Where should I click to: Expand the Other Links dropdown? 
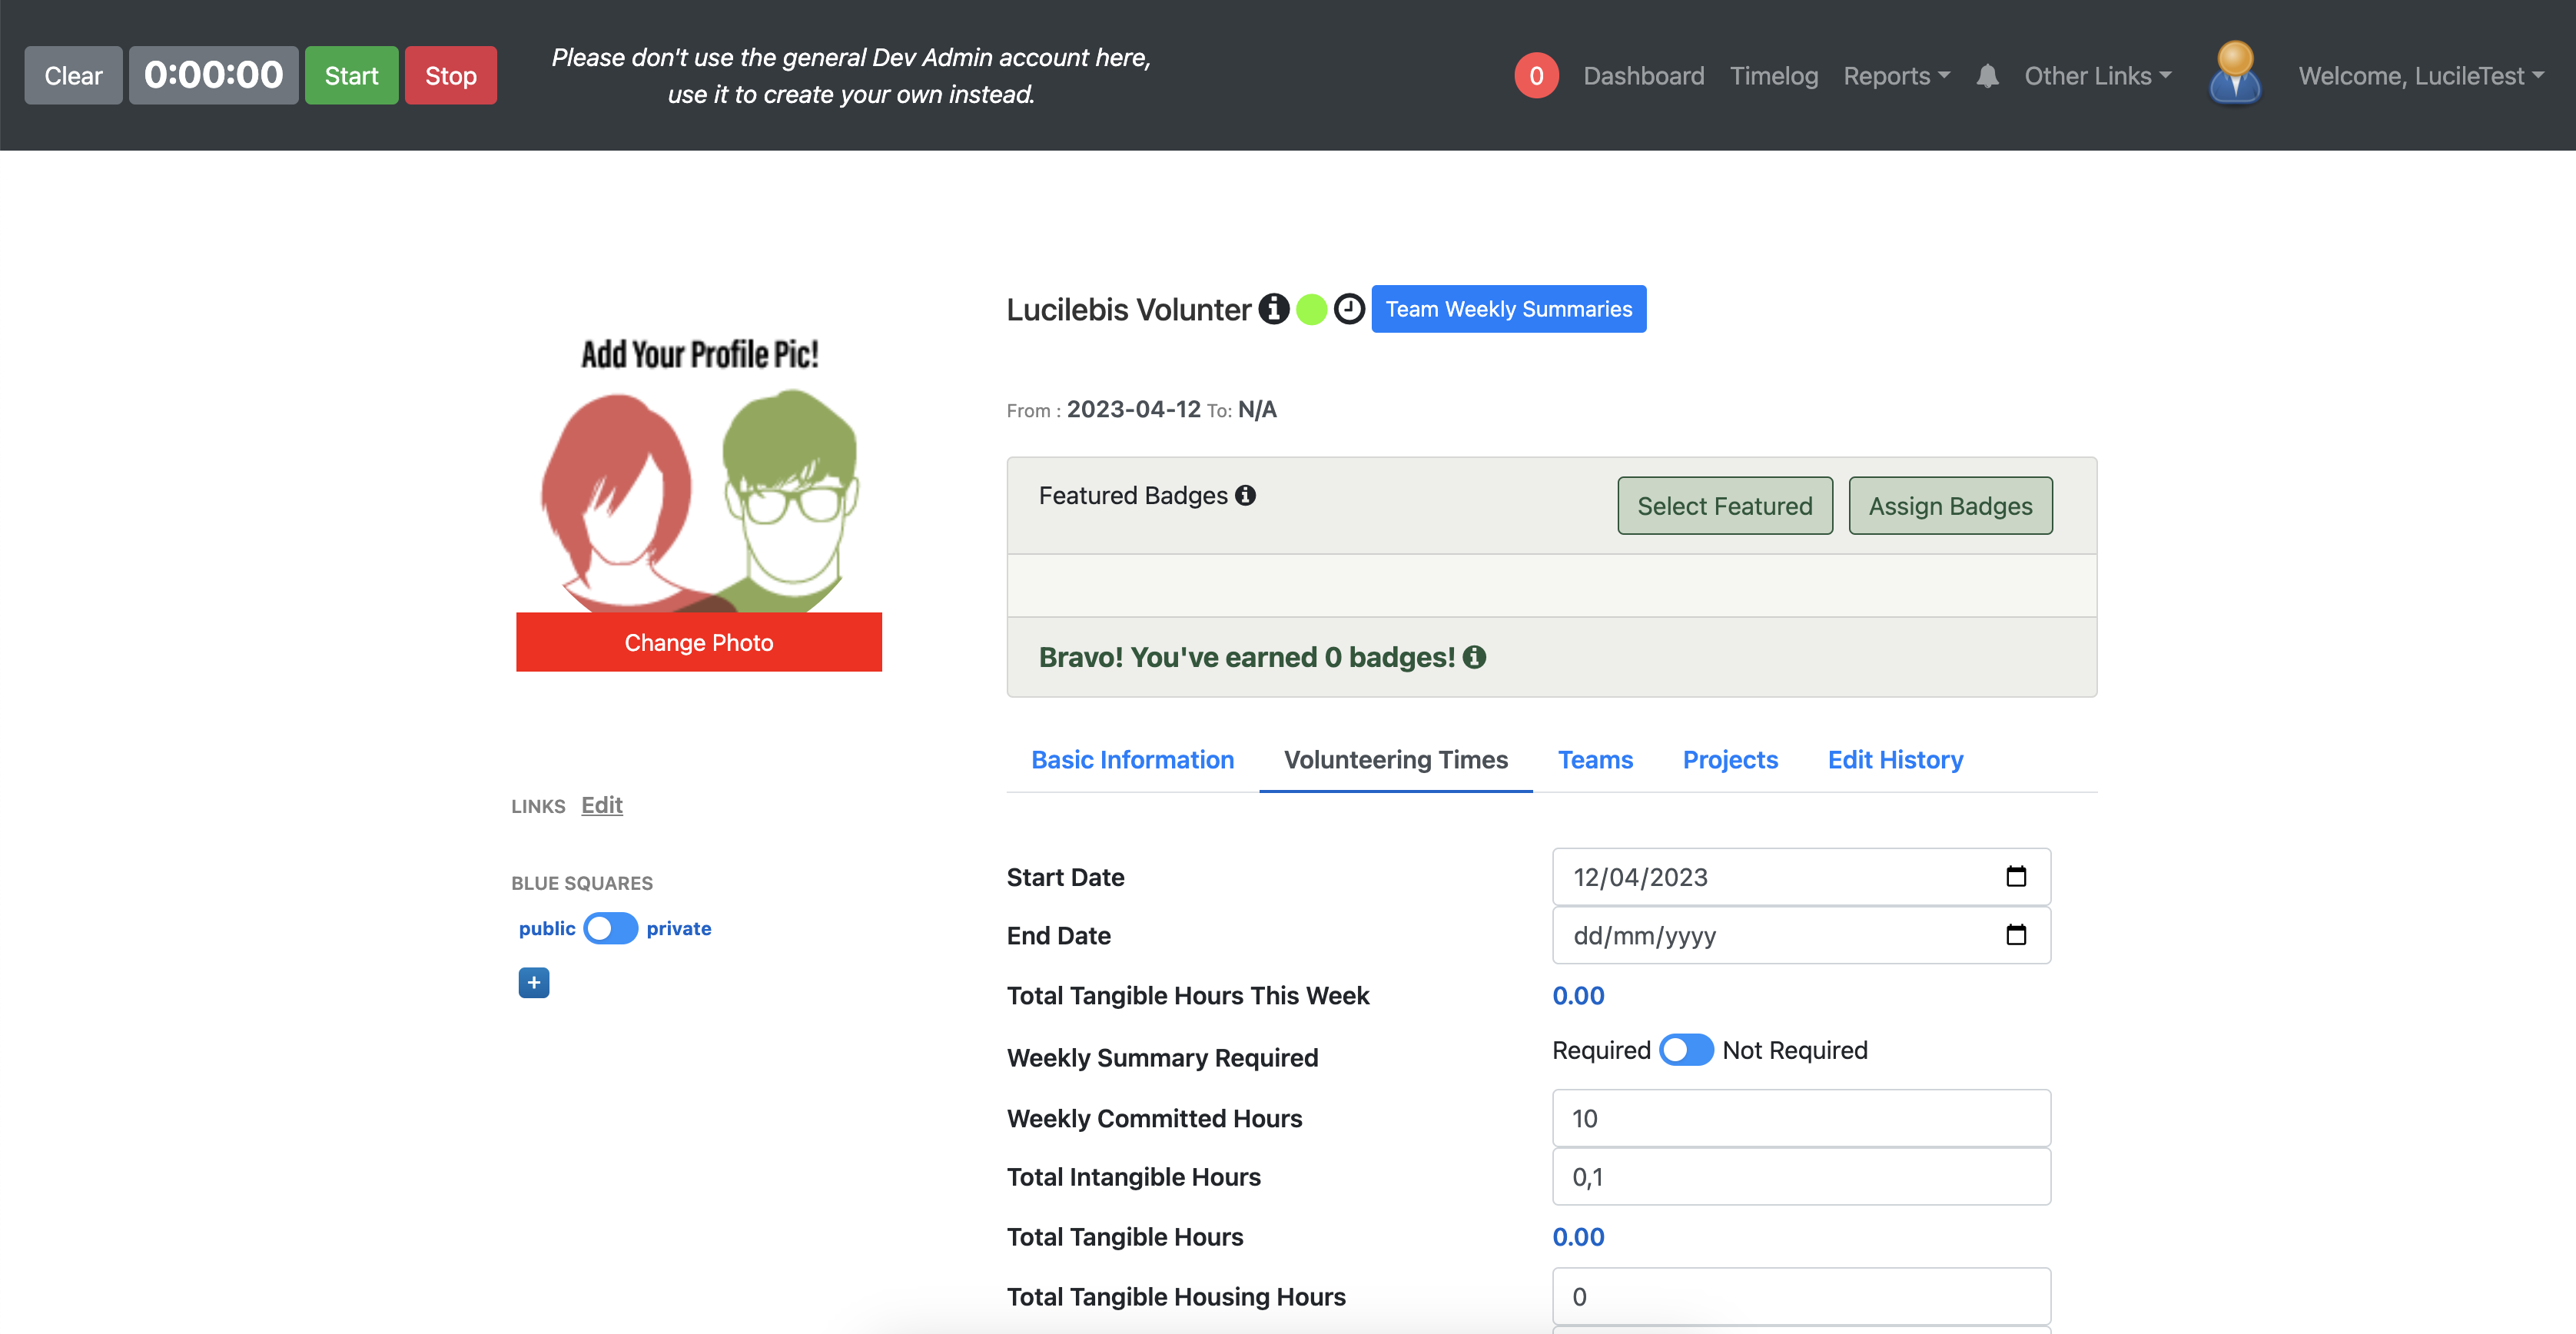[2098, 76]
